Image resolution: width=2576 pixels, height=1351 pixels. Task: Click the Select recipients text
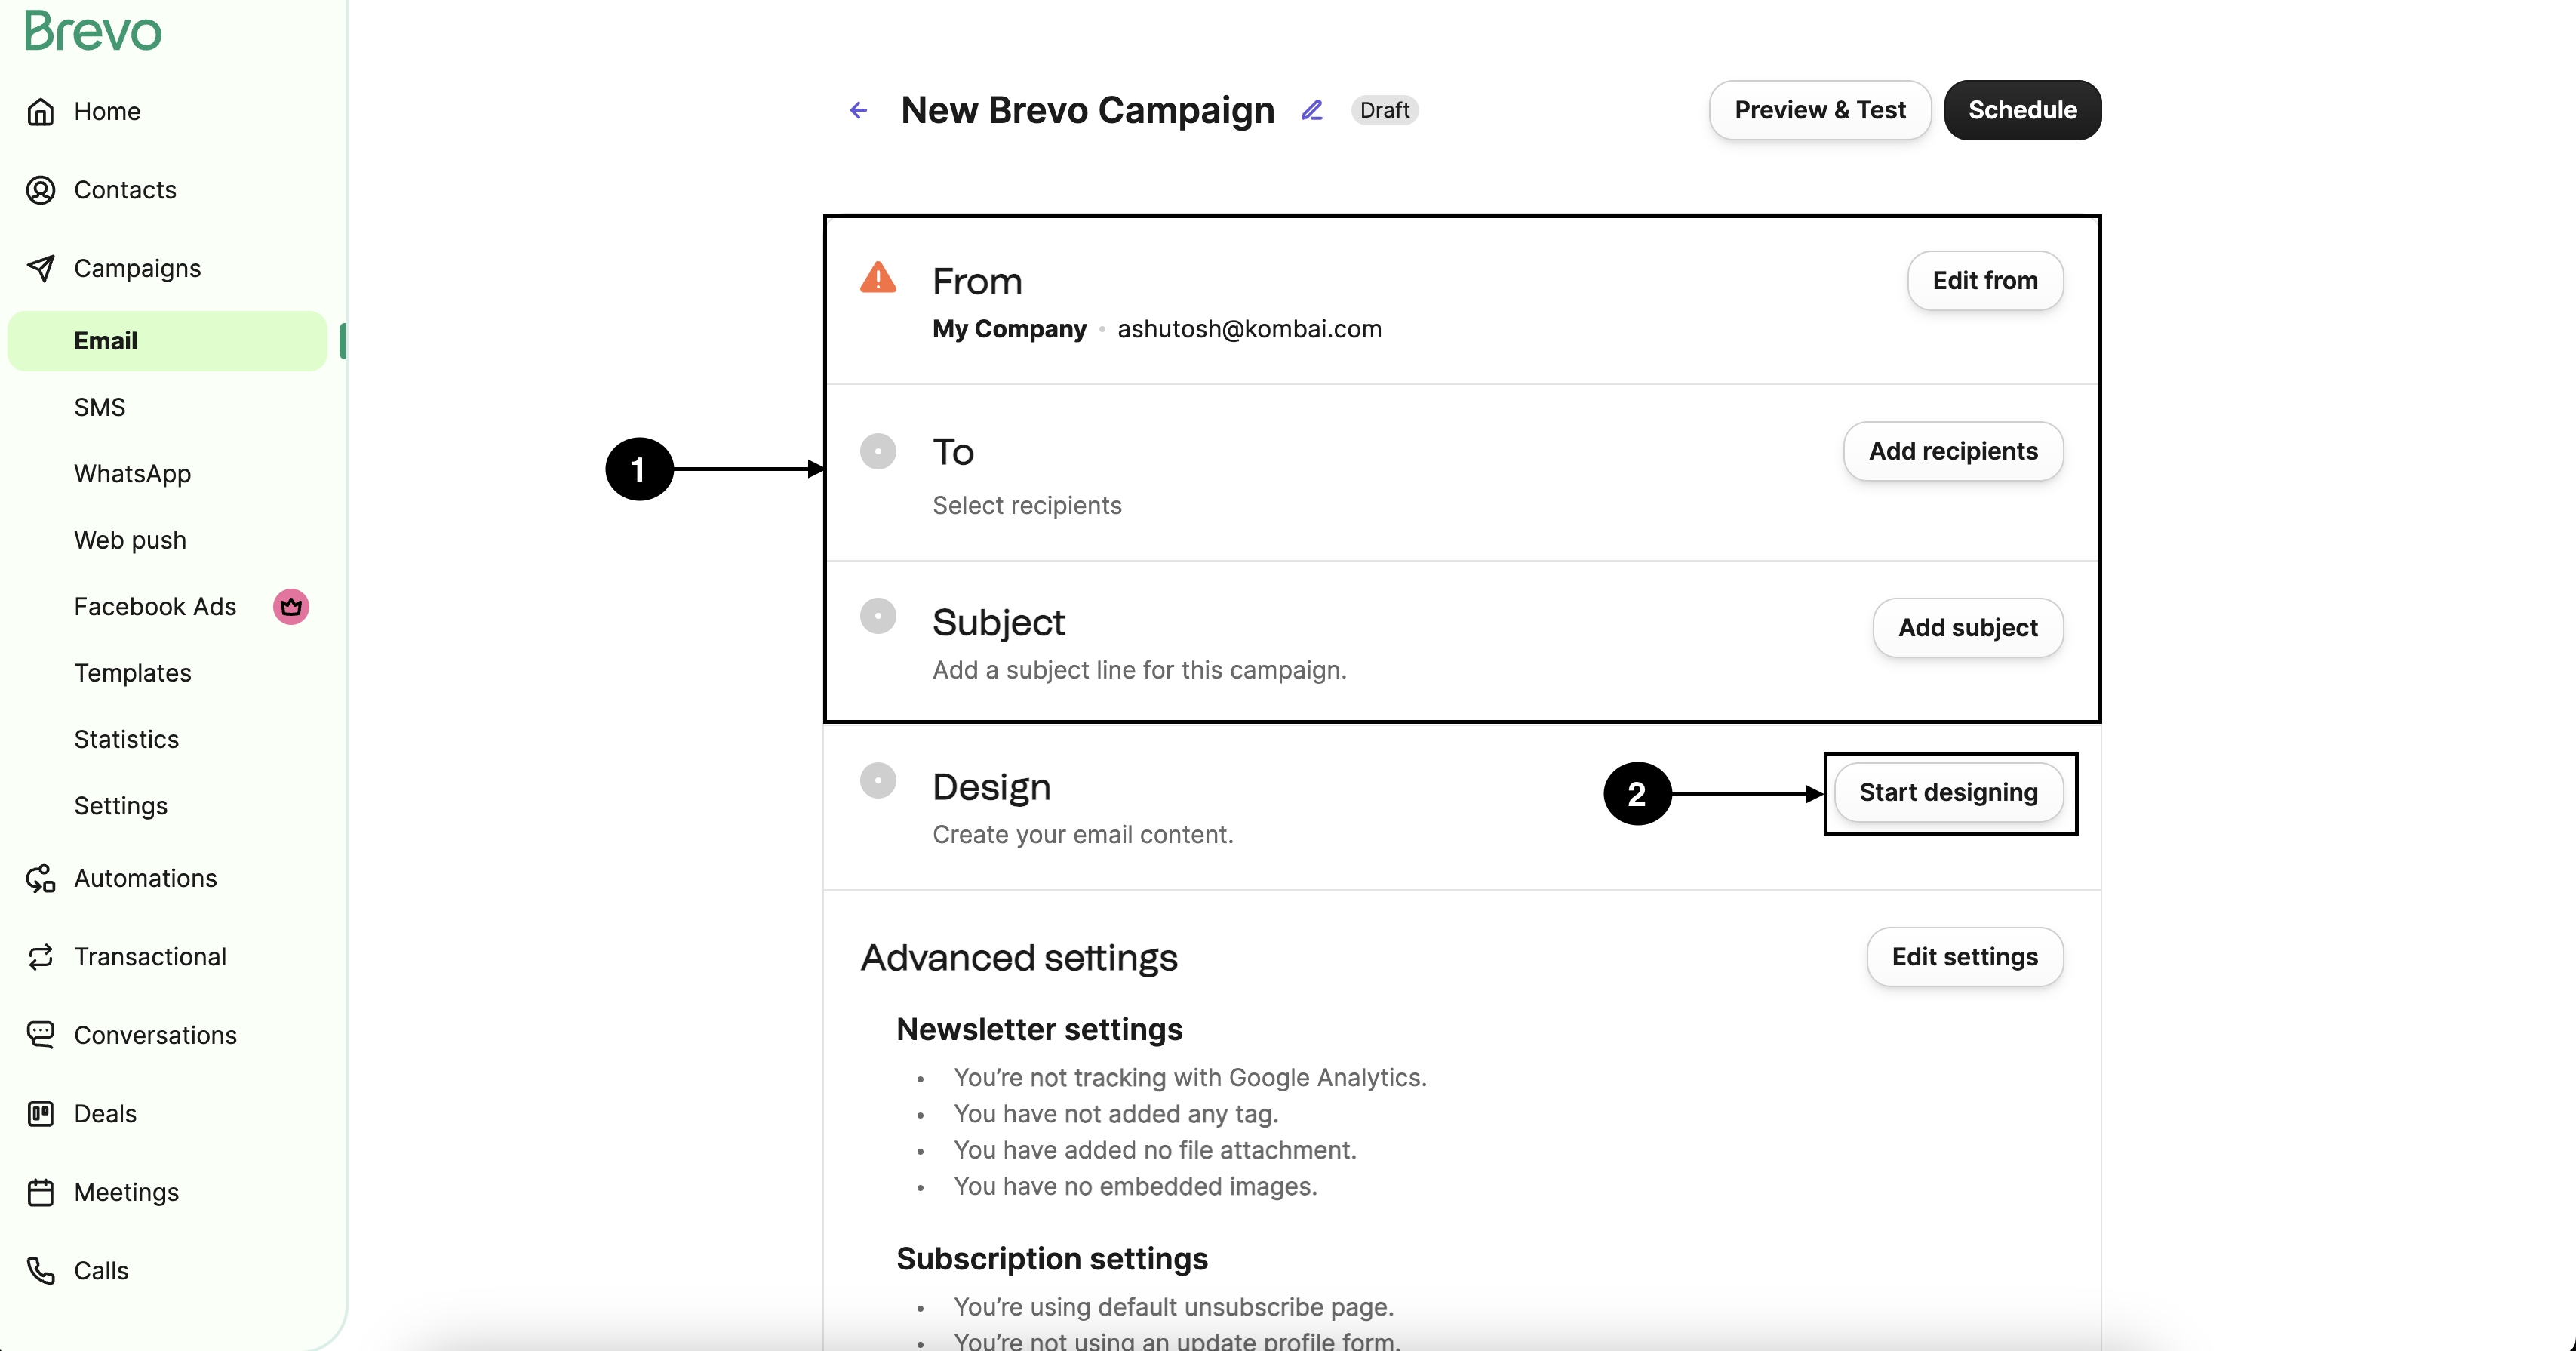pos(1027,506)
